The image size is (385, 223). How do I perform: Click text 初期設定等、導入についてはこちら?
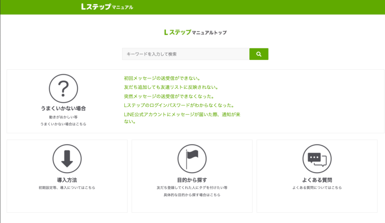[67, 187]
